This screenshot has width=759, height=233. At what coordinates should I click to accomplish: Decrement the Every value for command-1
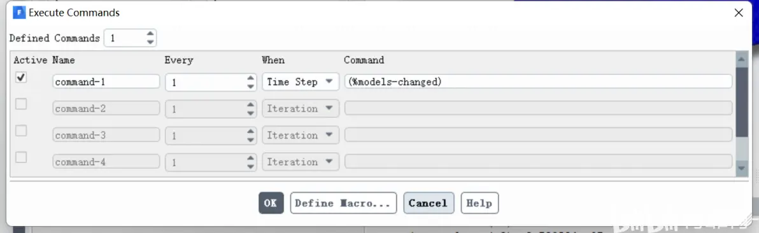[x=250, y=86]
